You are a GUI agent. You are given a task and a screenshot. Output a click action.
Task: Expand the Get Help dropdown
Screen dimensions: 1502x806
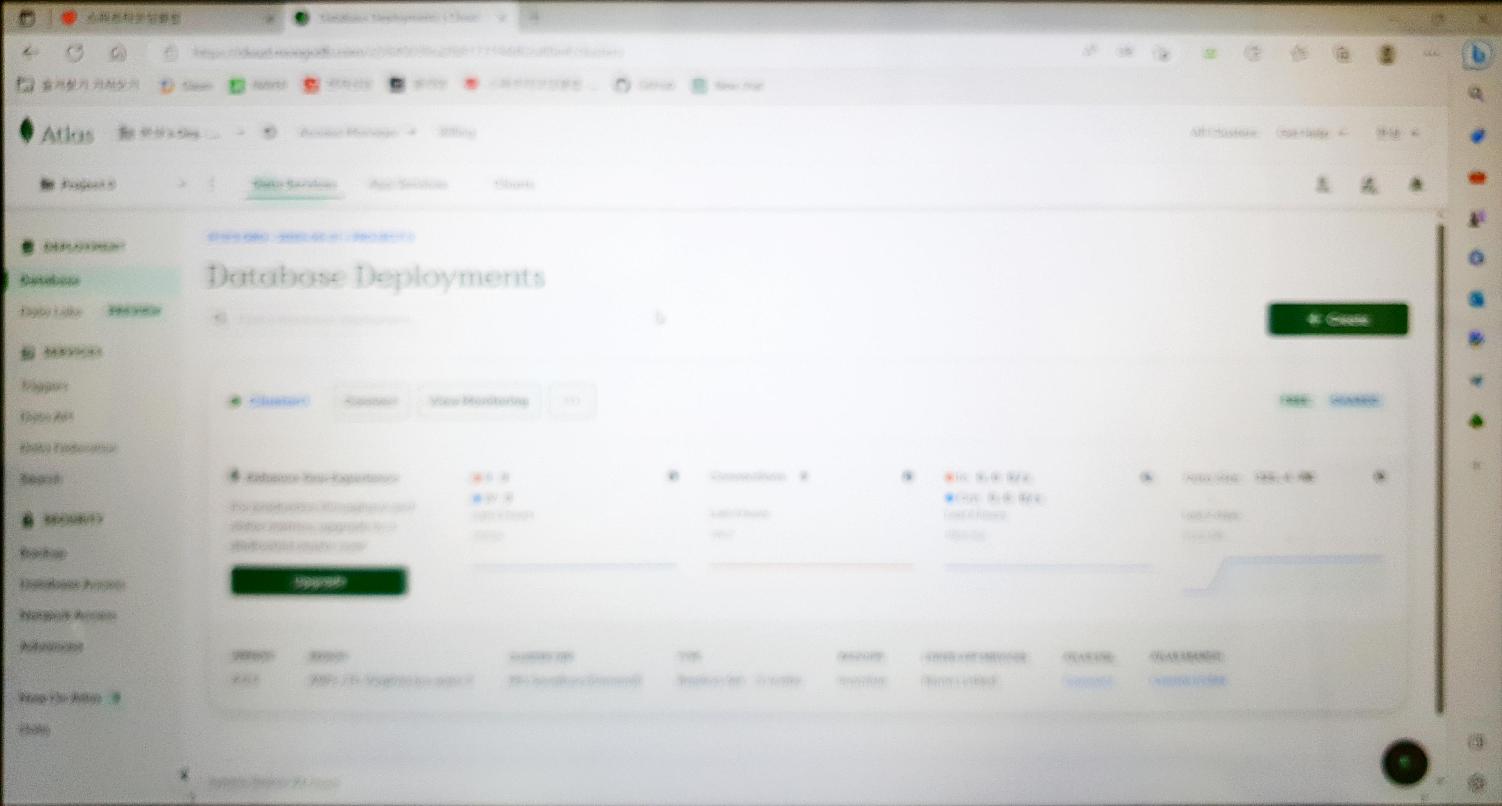(x=1311, y=133)
